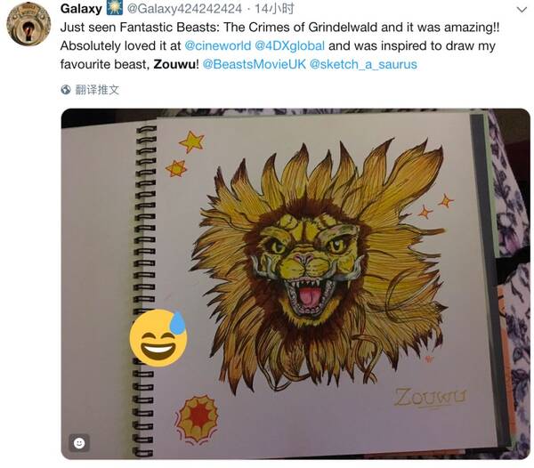Click the handwritten Zouwu label in drawing
The width and height of the screenshot is (534, 468).
431,397
